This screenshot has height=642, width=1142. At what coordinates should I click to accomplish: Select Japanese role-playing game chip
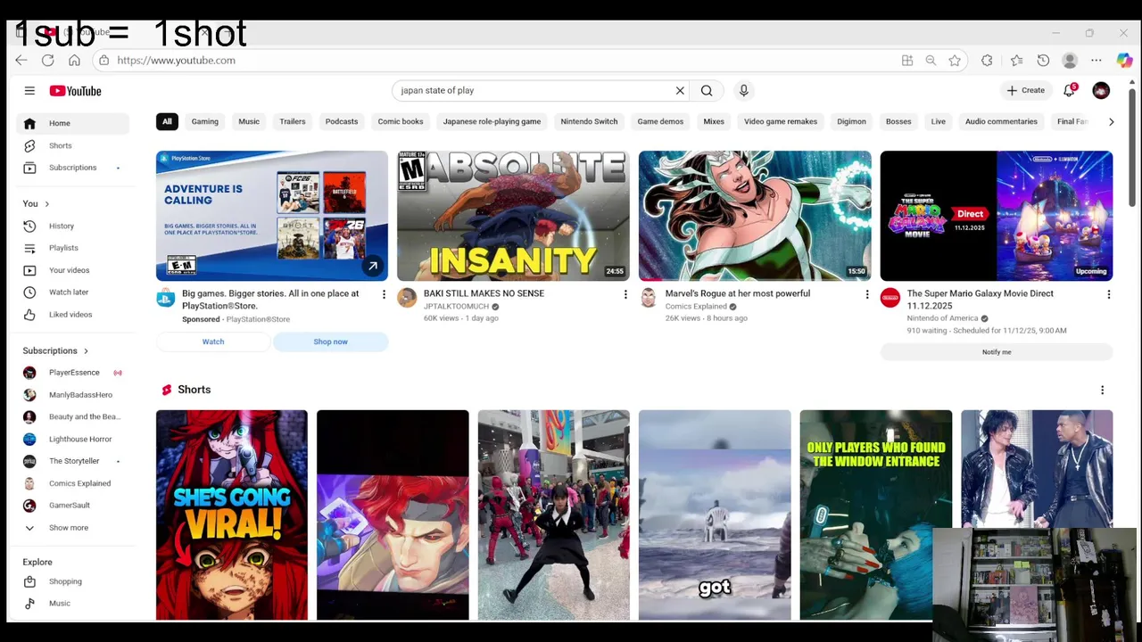pos(492,121)
